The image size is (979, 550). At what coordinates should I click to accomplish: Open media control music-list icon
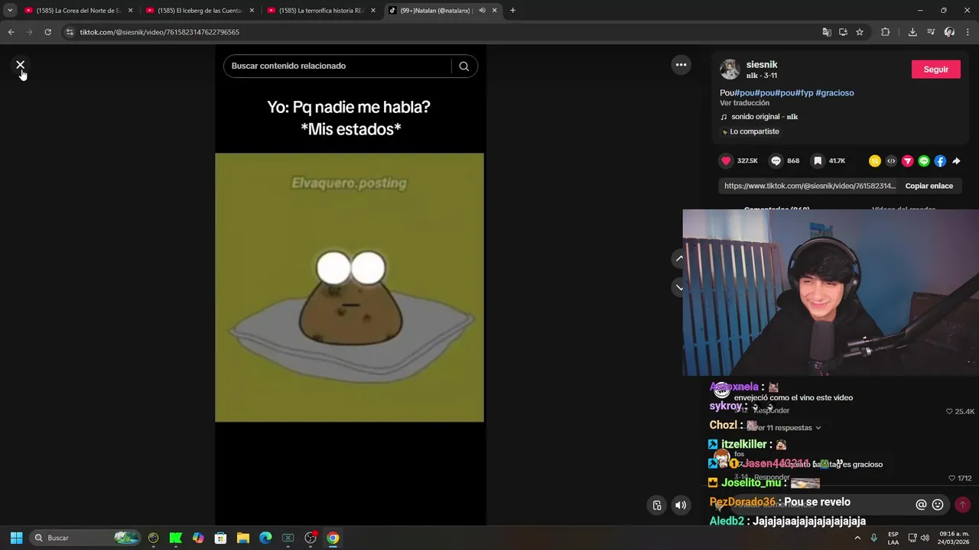[x=931, y=32]
